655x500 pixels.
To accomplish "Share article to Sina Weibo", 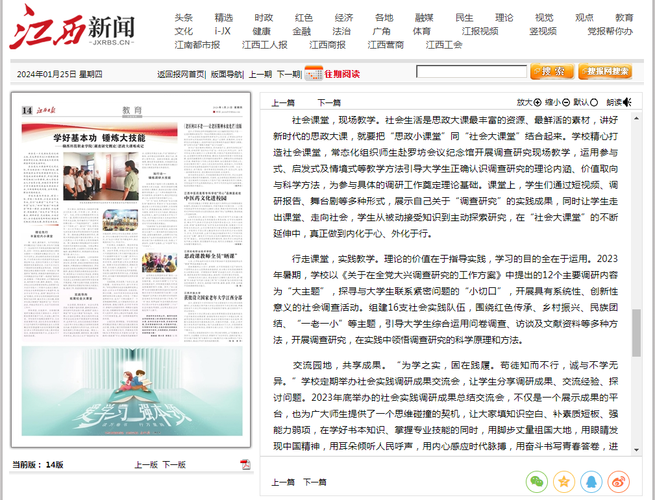I will coord(618,481).
